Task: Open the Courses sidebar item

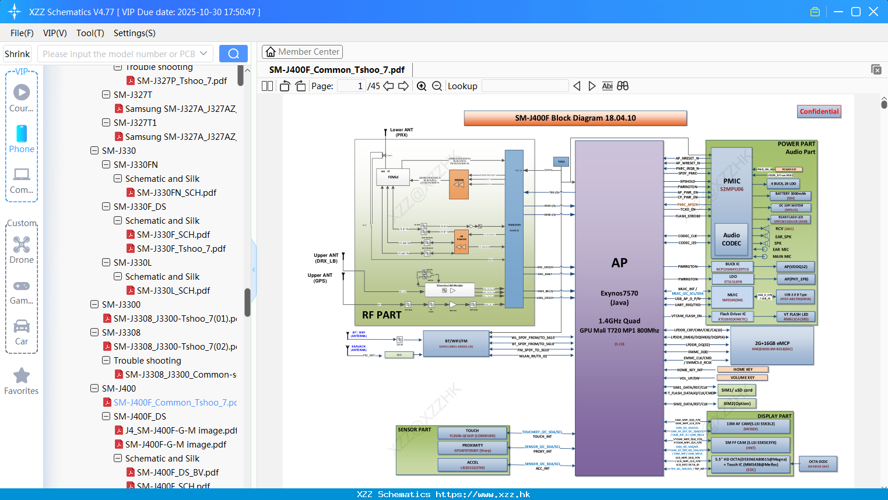Action: 22,97
